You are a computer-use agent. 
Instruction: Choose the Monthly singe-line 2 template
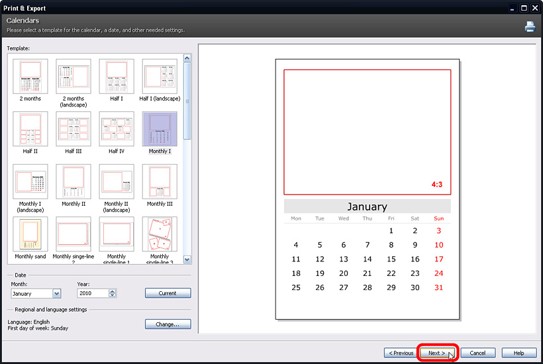74,234
